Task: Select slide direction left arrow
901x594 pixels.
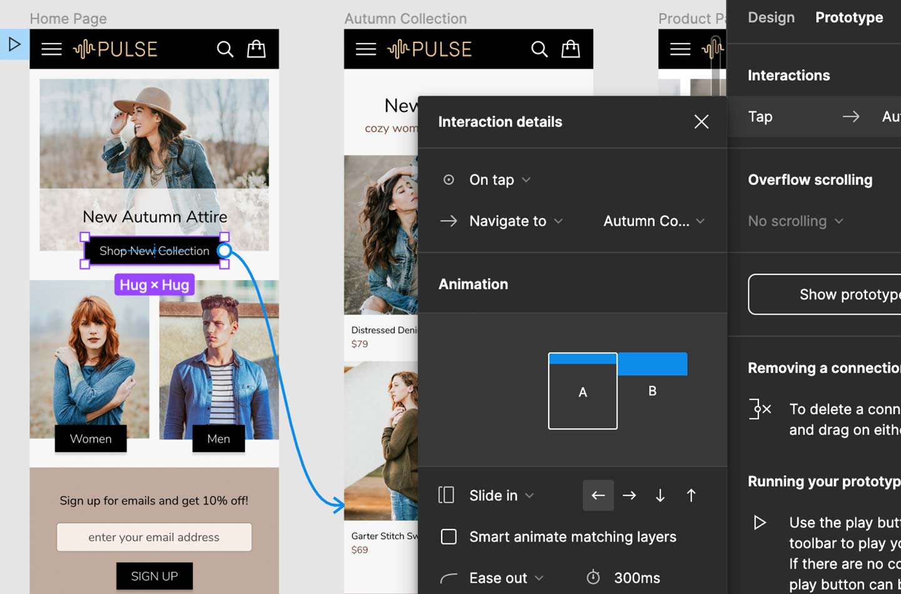Action: point(598,496)
